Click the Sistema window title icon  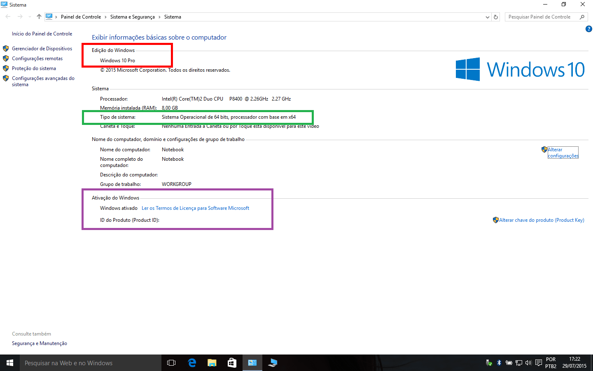(4, 5)
